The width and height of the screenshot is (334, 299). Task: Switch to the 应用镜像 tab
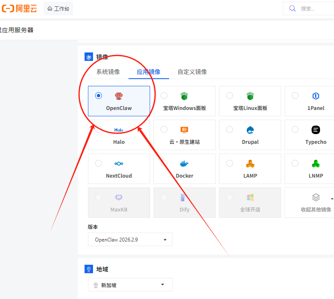coord(148,72)
